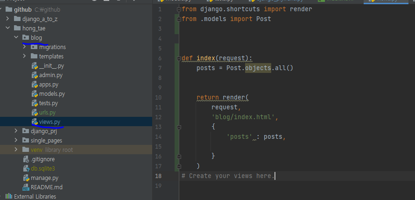Click the 'index' function name

[x=206, y=58]
